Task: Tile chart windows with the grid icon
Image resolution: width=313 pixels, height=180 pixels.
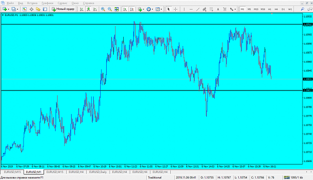Action: (x=117, y=9)
